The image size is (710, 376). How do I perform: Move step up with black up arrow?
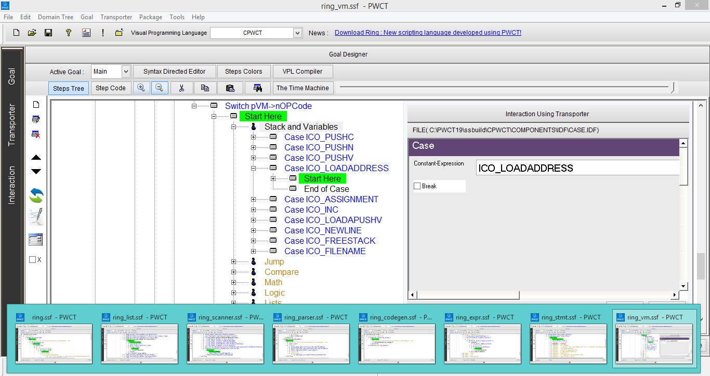36,158
